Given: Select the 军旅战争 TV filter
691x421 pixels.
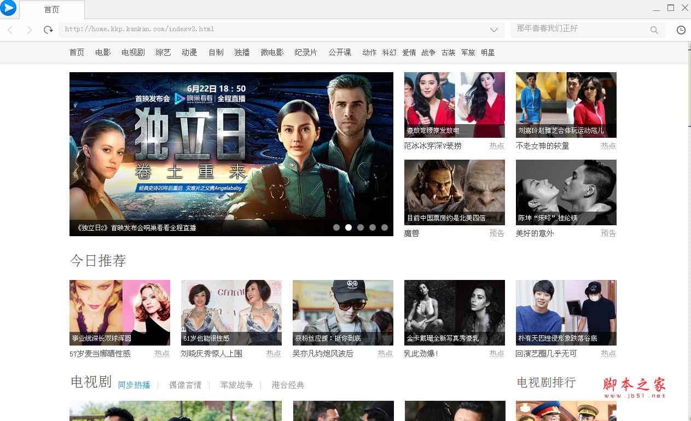Looking at the screenshot, I should [236, 385].
